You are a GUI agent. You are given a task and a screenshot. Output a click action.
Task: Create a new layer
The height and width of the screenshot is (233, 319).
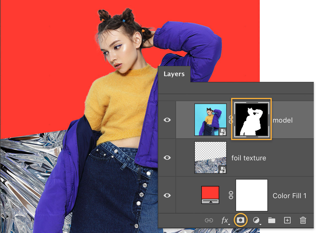[x=287, y=220]
